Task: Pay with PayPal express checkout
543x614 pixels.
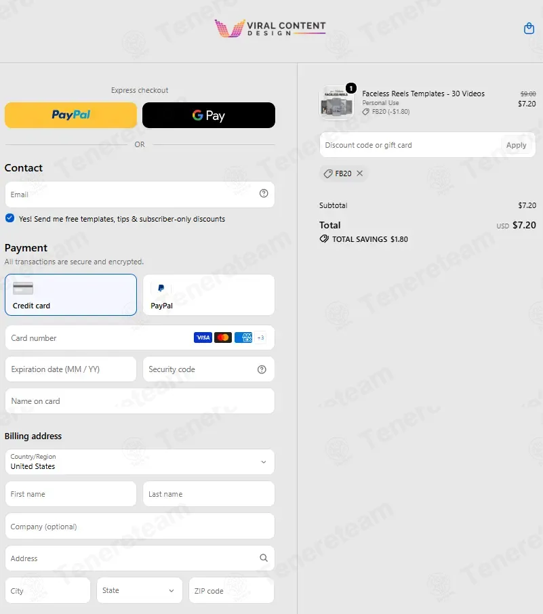Action: click(71, 115)
